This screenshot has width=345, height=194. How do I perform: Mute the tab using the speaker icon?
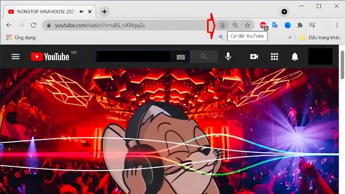tap(82, 12)
